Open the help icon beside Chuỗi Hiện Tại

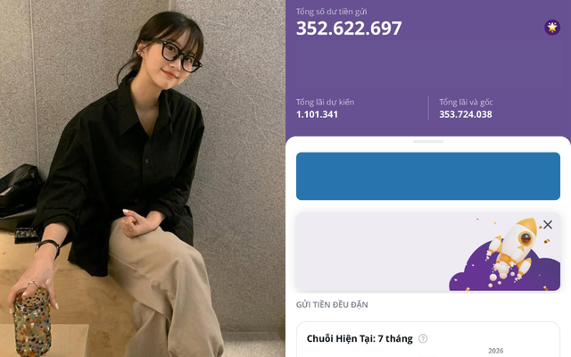click(423, 338)
